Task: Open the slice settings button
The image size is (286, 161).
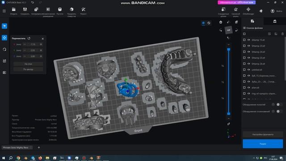Action: pos(263,135)
